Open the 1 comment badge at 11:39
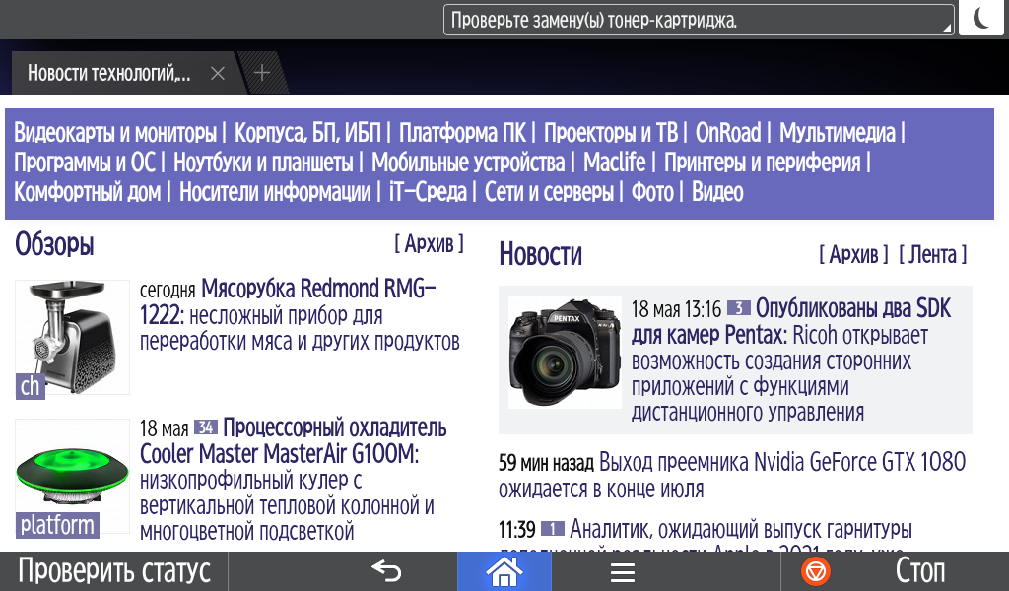The height and width of the screenshot is (591, 1009). pyautogui.click(x=552, y=529)
